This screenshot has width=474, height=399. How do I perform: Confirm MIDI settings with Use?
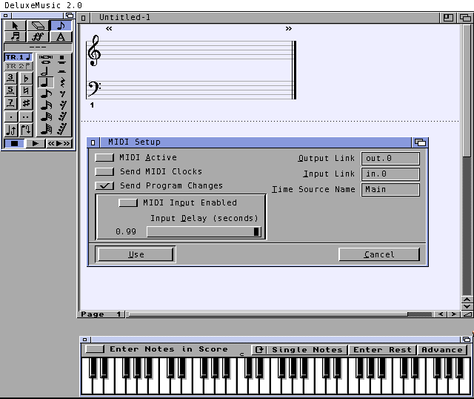[x=136, y=254]
